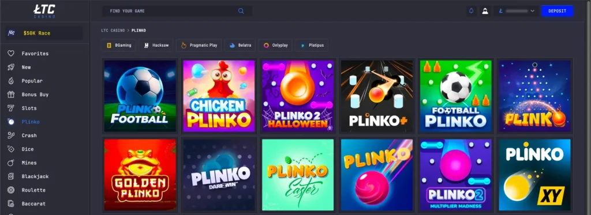Click the PLINKO breadcrumb text
The height and width of the screenshot is (215, 591).
pos(139,30)
